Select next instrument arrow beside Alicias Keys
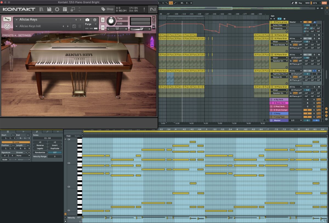Viewport: 329px width, 223px height. [80, 20]
